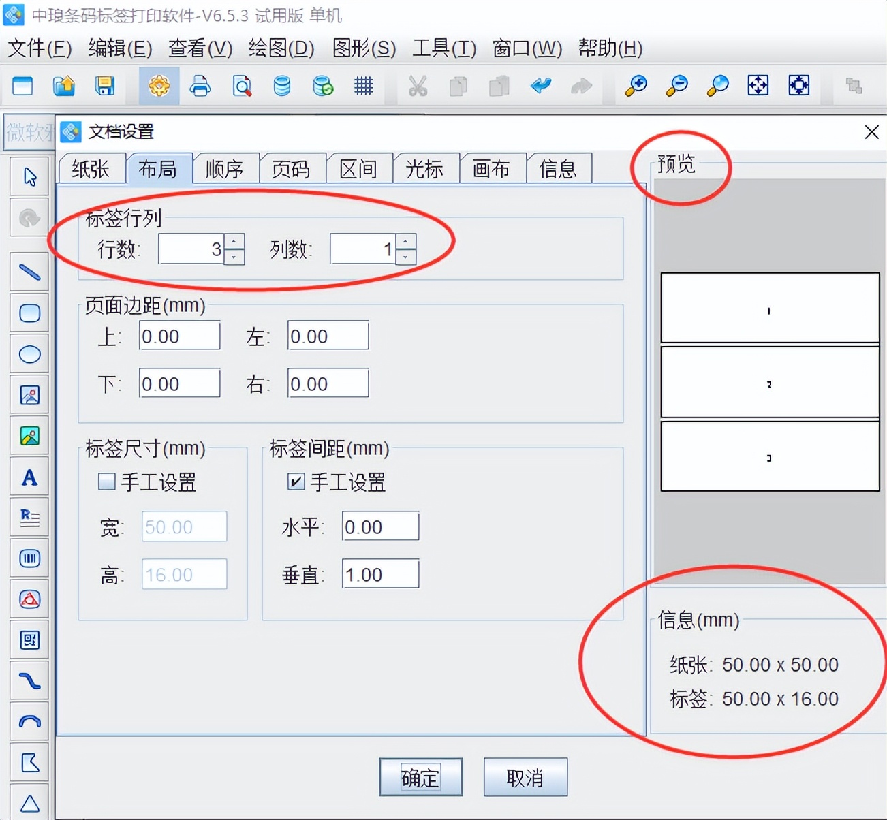
Task: Choose the rounded rectangle tool
Action: click(x=29, y=313)
